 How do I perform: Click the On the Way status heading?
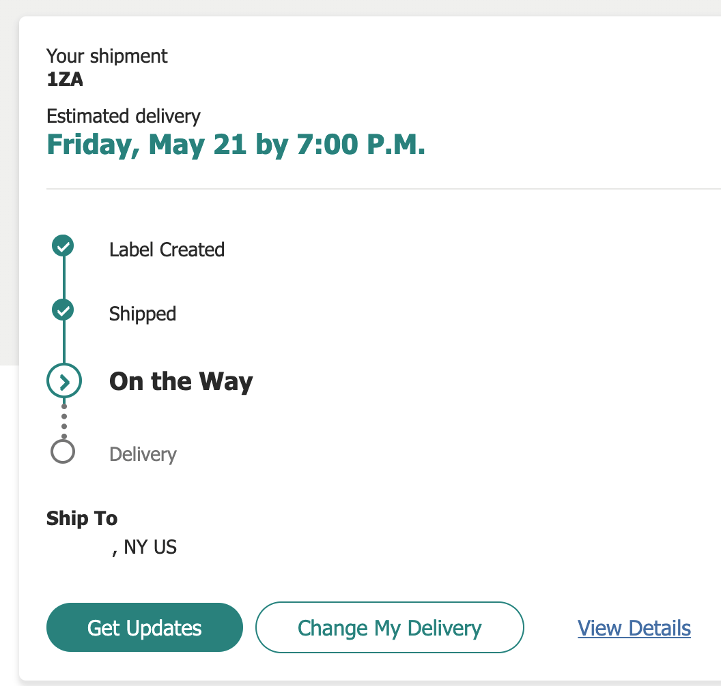(x=181, y=381)
